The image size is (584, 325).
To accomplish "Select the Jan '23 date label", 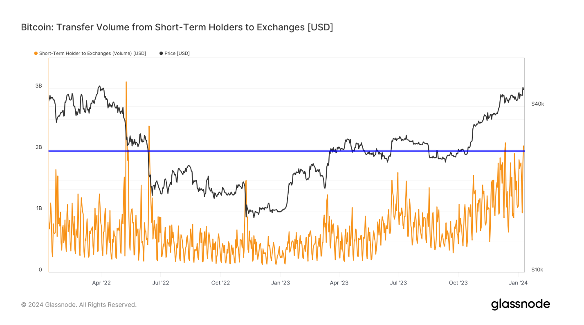I will coord(280,283).
